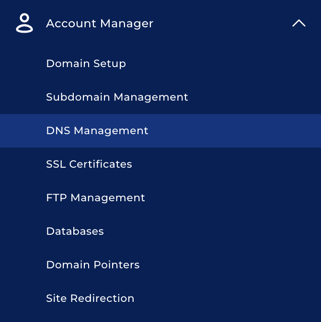This screenshot has height=322, width=321.
Task: Select the FTP Management sidebar entry
Action: click(x=95, y=197)
